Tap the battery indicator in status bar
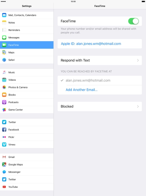146x196 pixels. tap(143, 1)
